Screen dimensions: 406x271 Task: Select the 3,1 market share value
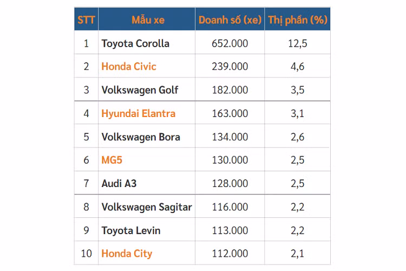click(298, 114)
